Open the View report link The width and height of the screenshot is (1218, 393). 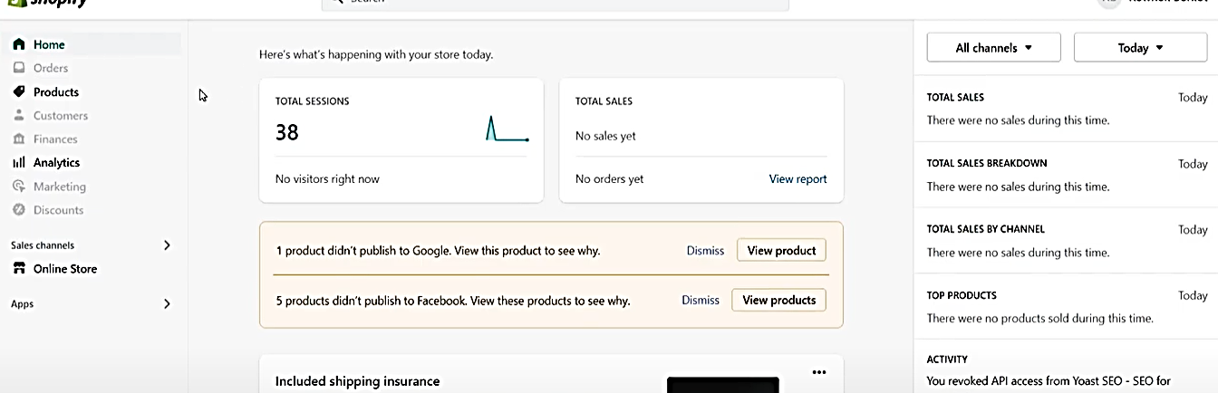pyautogui.click(x=797, y=179)
